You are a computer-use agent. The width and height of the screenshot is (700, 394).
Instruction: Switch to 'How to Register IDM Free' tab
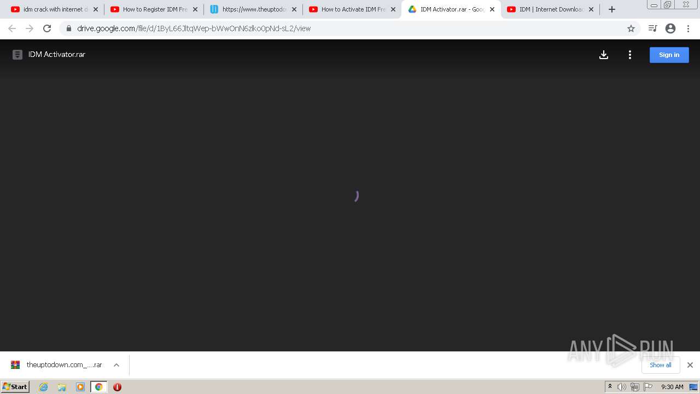tap(154, 9)
